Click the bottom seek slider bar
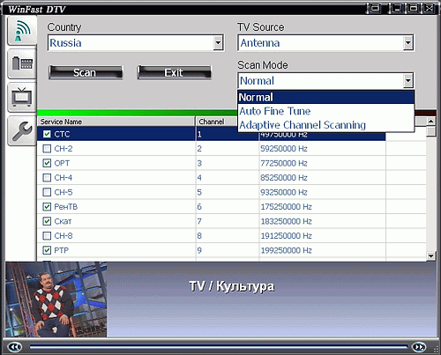This screenshot has width=441, height=355. click(x=218, y=347)
